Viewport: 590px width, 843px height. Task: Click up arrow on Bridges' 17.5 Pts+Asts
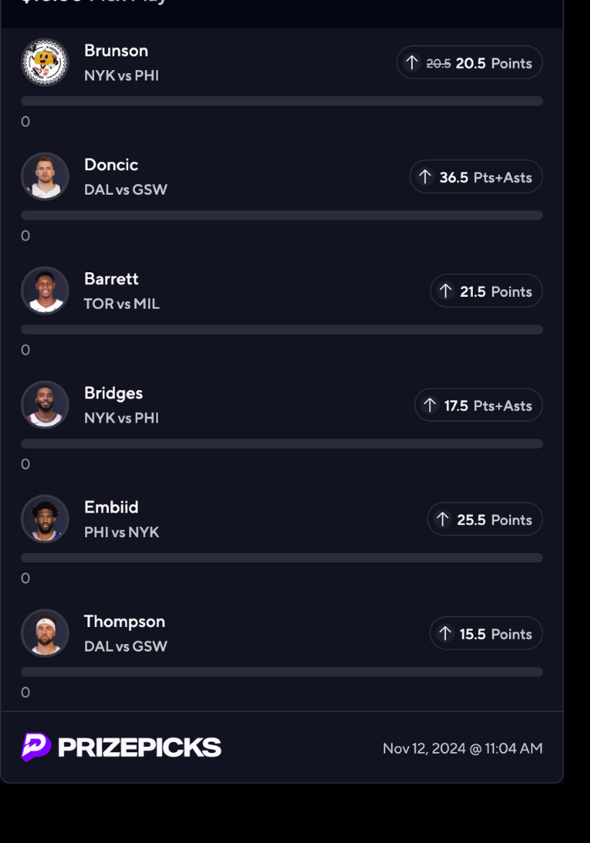point(429,405)
